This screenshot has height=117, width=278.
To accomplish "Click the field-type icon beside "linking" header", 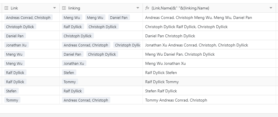I will 64,8.
